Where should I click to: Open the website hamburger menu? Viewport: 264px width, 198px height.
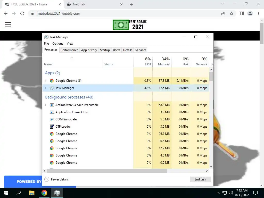(x=8, y=25)
